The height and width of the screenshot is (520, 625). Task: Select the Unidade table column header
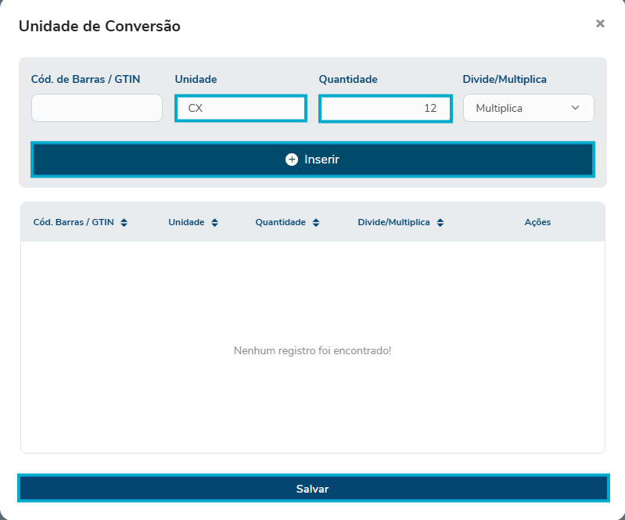click(186, 223)
